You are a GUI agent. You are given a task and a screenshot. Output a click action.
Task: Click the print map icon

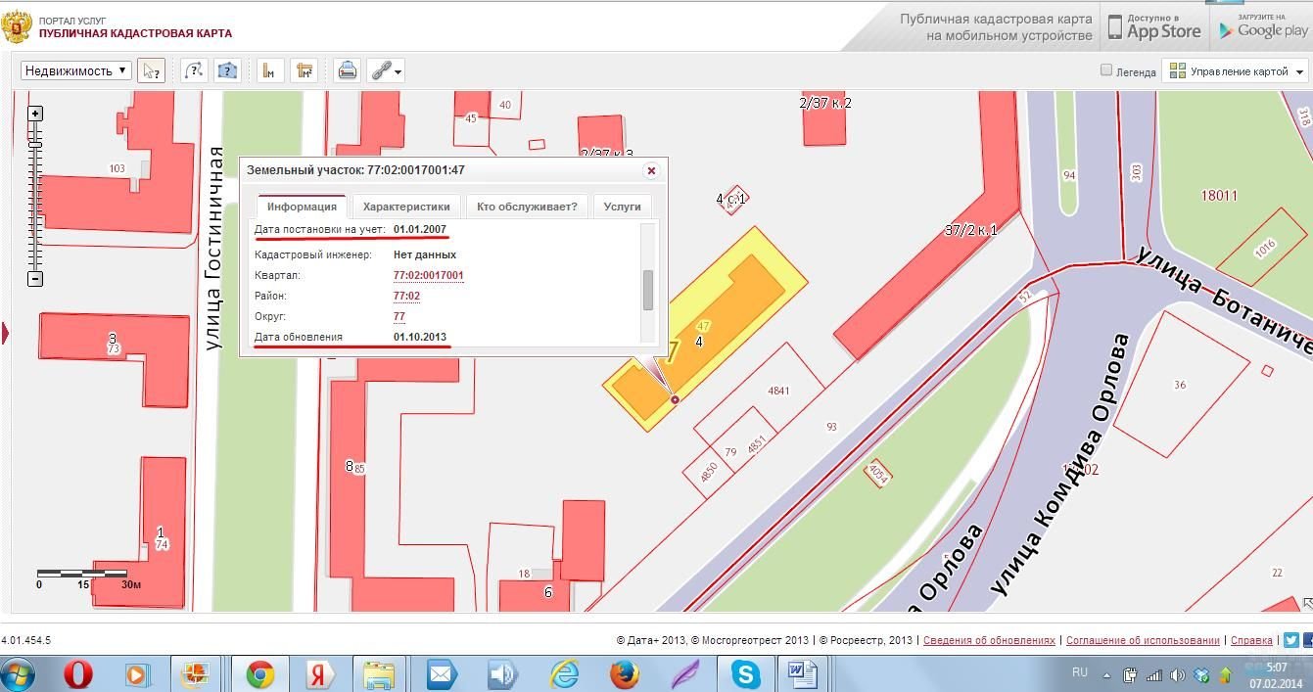347,70
